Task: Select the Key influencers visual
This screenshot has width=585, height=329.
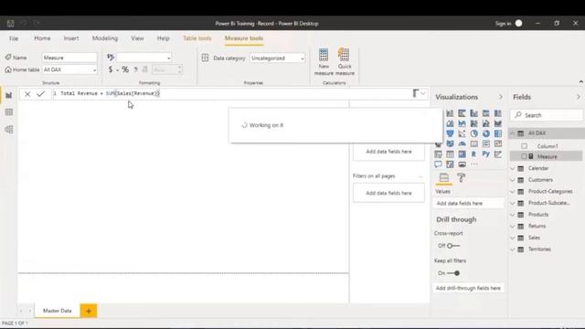Action: 497,154
